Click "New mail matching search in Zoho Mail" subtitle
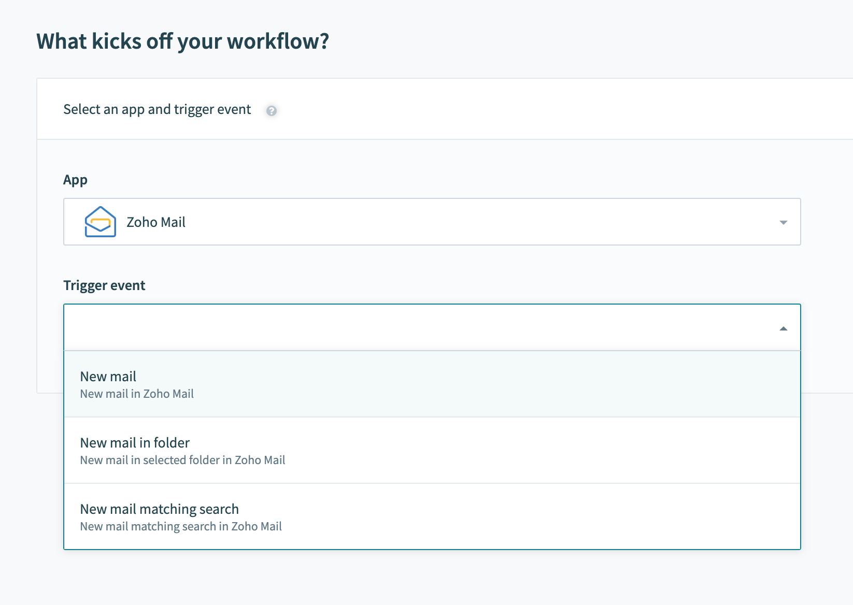Viewport: 853px width, 605px height. coord(181,527)
